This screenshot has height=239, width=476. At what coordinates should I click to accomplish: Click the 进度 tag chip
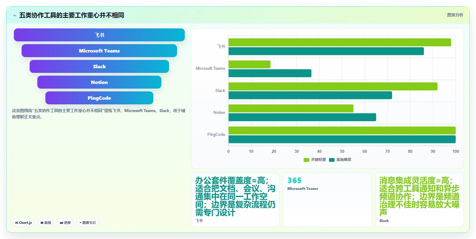pyautogui.click(x=65, y=223)
